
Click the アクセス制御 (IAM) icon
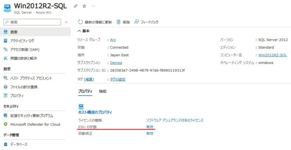coord(6,49)
